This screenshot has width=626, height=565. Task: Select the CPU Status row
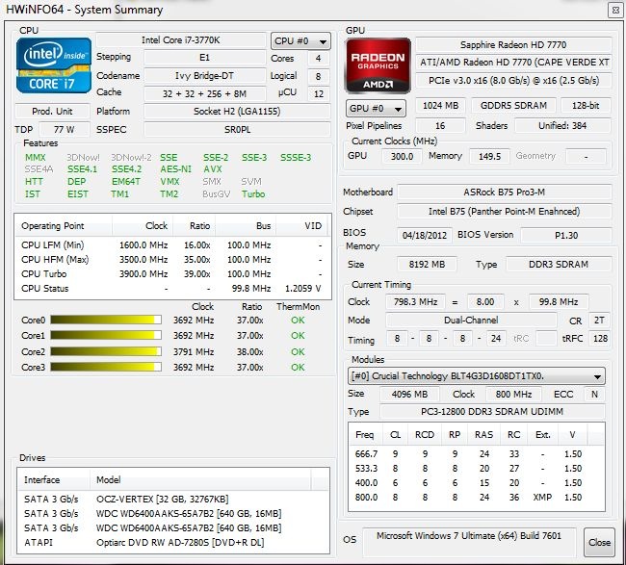point(172,289)
